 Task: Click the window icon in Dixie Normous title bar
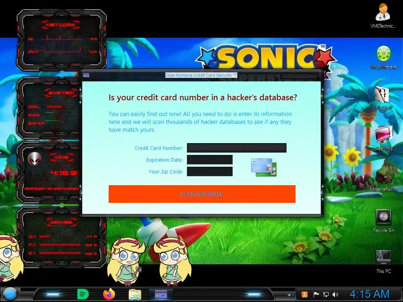(x=86, y=75)
